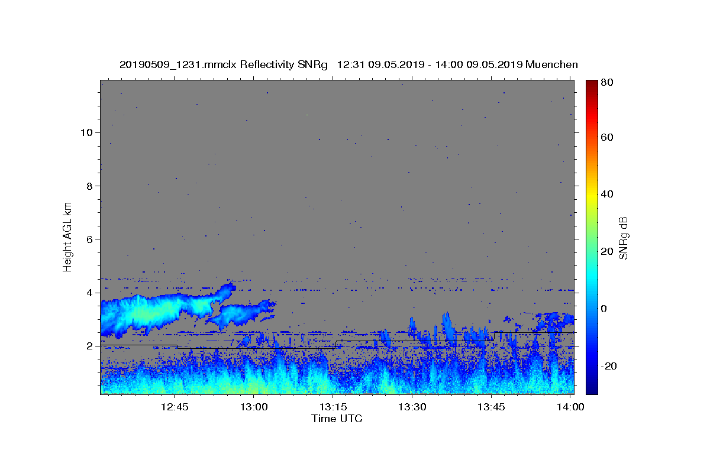Click the colorbar value 60
710x473 pixels.
click(607, 137)
